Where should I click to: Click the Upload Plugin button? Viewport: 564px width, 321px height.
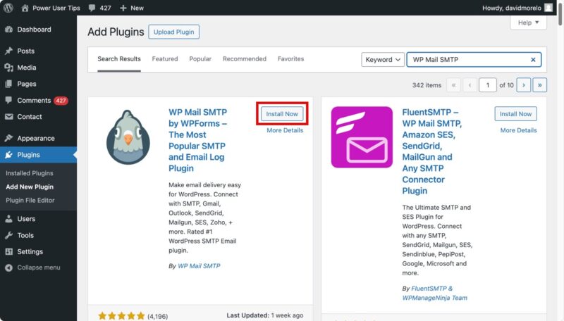click(173, 32)
